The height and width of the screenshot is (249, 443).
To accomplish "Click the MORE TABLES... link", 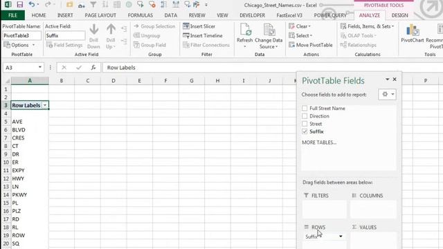I will coord(319,142).
